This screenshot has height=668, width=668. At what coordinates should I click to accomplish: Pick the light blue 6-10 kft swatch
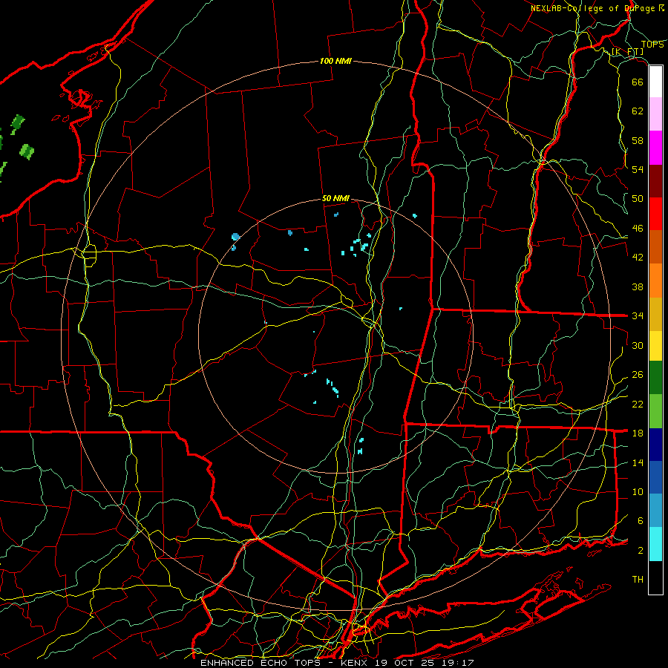(x=655, y=511)
